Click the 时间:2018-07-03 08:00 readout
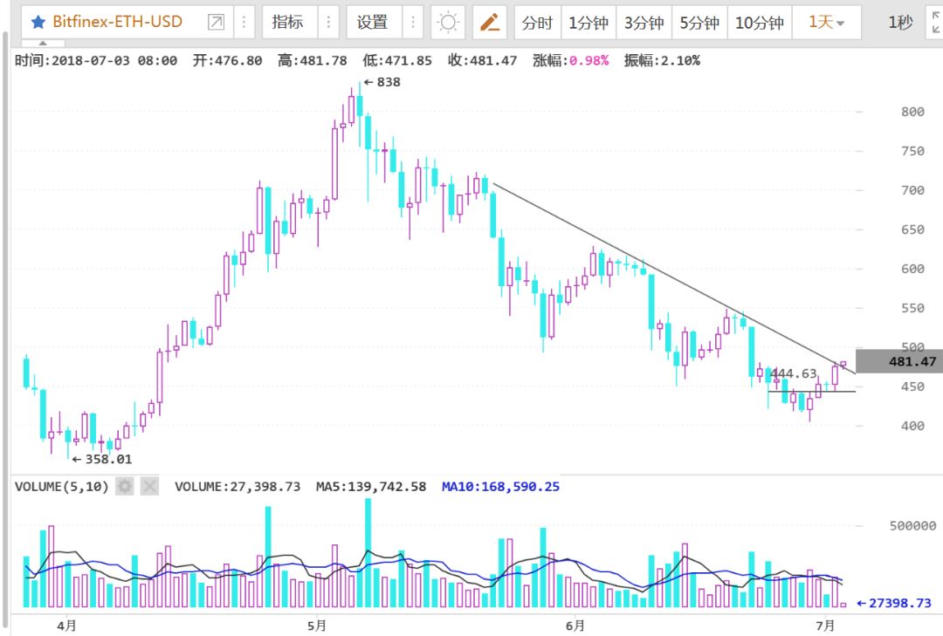The image size is (943, 636). point(96,60)
